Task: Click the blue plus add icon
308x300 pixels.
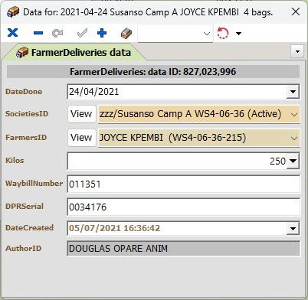Action: (102, 33)
